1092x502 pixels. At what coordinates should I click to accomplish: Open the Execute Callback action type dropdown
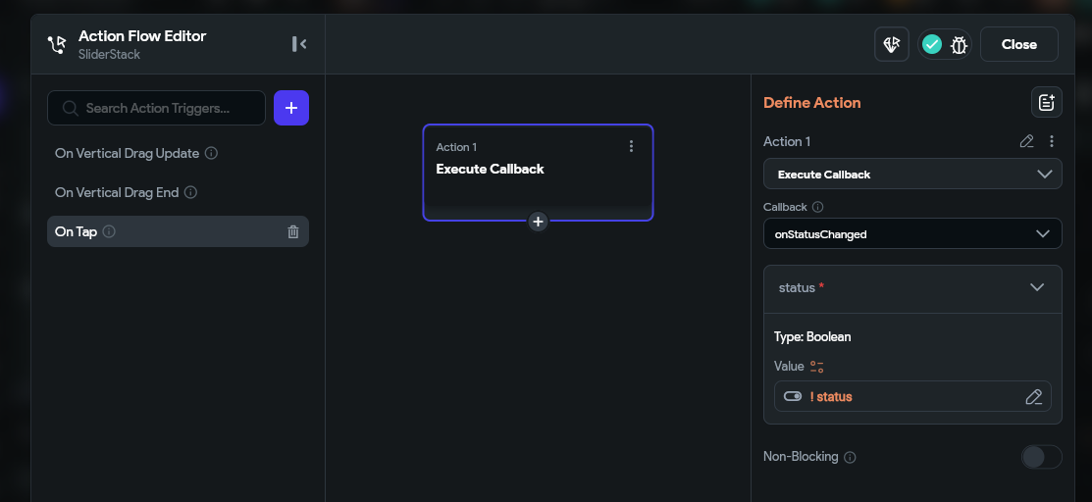click(912, 175)
